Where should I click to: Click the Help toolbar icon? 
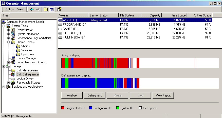59,9
